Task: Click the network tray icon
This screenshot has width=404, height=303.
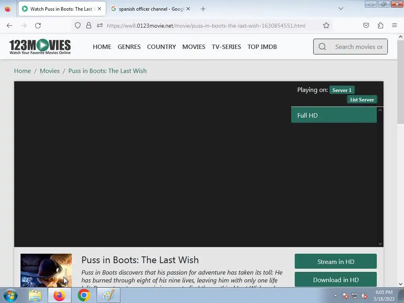Action: point(355,296)
